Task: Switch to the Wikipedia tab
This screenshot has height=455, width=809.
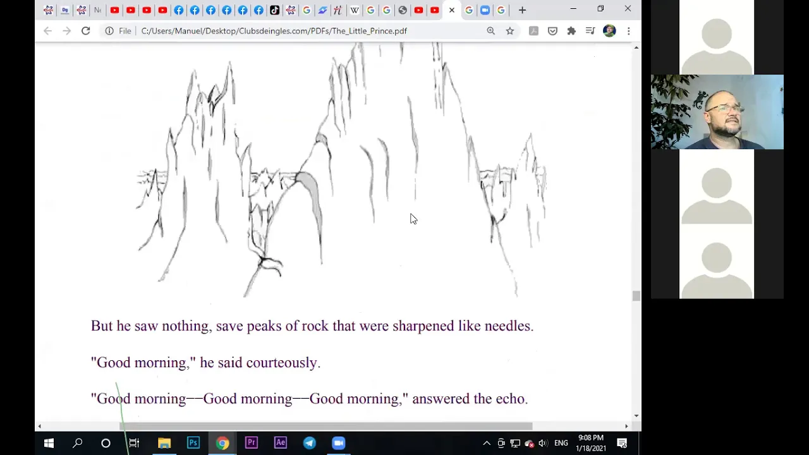Action: pyautogui.click(x=354, y=10)
